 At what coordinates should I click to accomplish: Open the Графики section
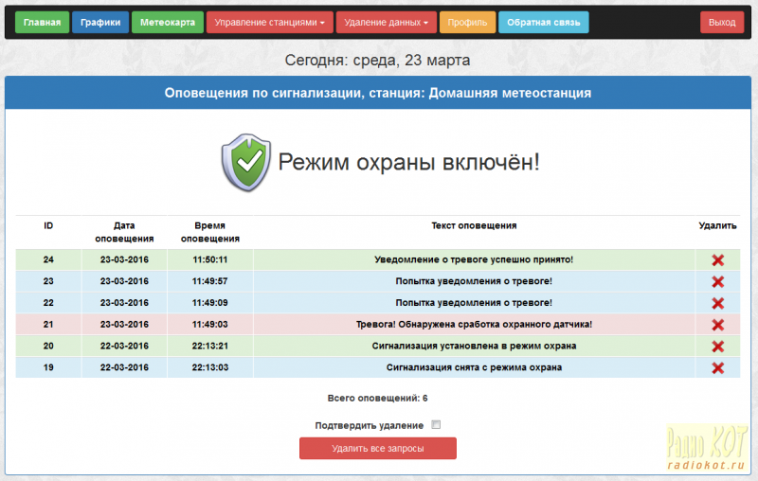[x=100, y=22]
